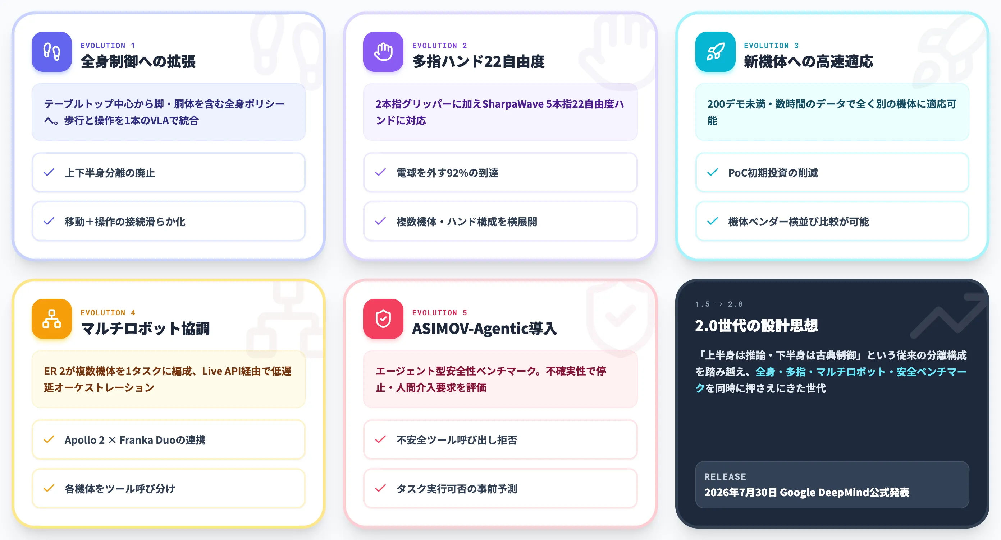Click the description starting エージェント型安全性ベンチマーク
This screenshot has width=1001, height=540.
point(491,380)
